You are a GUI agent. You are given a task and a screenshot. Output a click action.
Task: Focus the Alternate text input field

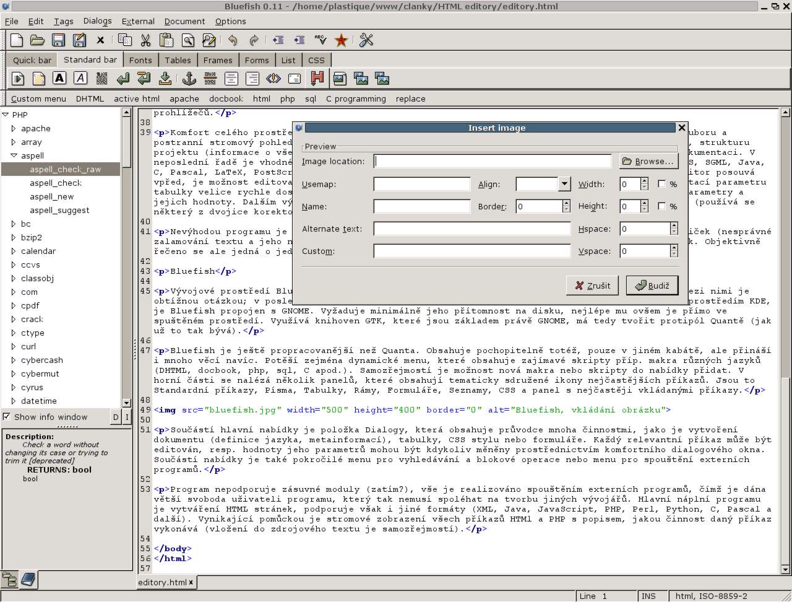(471, 229)
